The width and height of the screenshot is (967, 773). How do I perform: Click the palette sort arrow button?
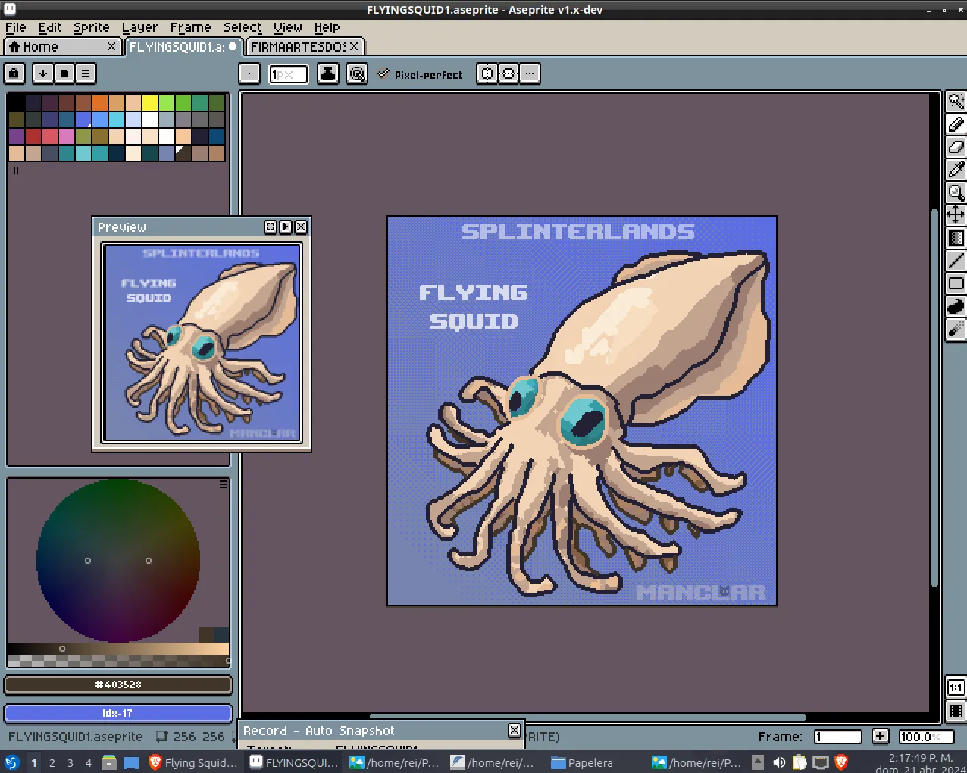pyautogui.click(x=43, y=74)
